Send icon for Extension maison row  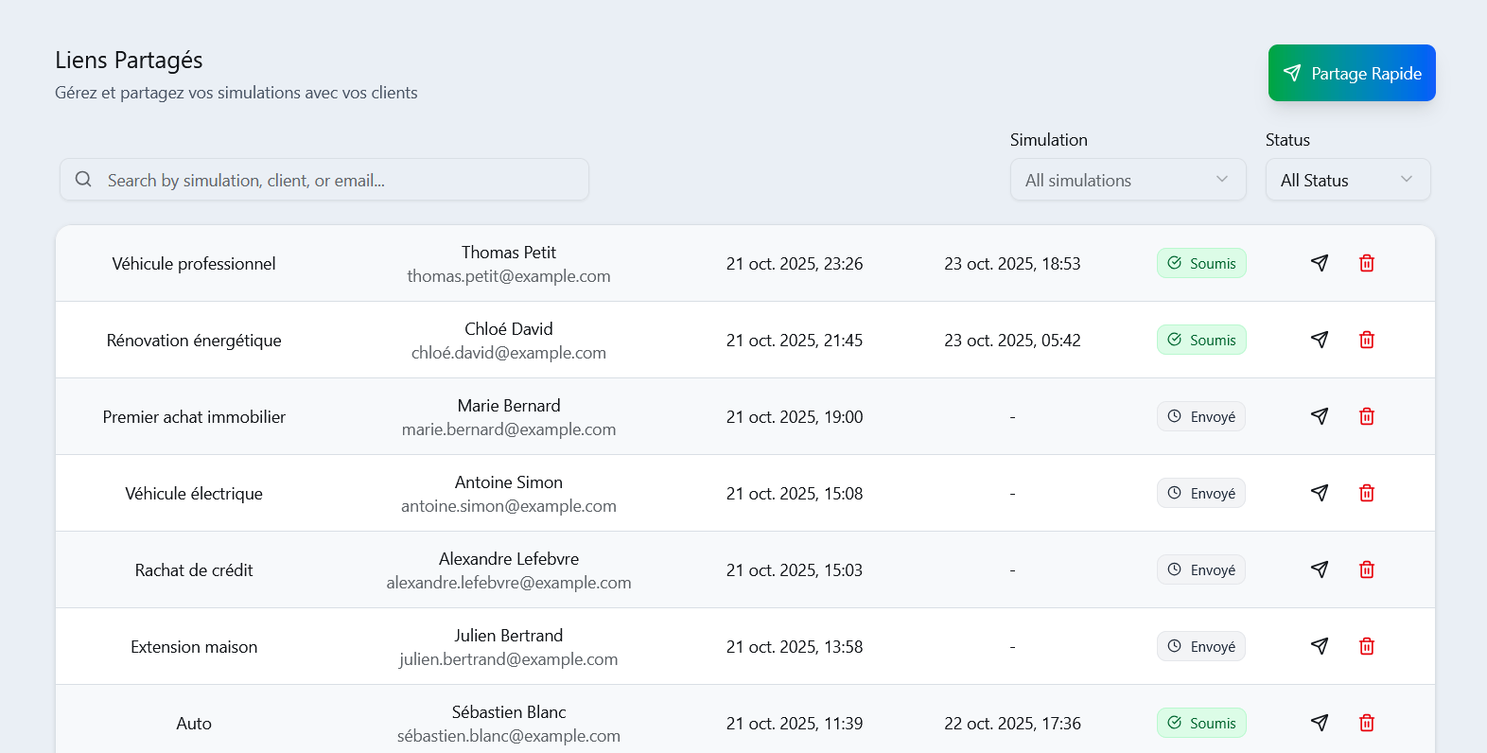click(x=1320, y=646)
